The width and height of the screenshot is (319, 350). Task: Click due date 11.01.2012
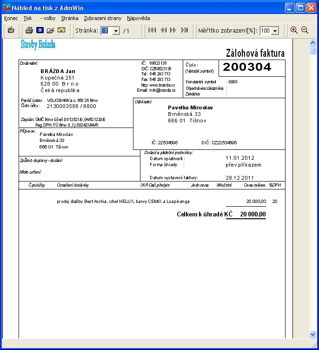tap(240, 158)
